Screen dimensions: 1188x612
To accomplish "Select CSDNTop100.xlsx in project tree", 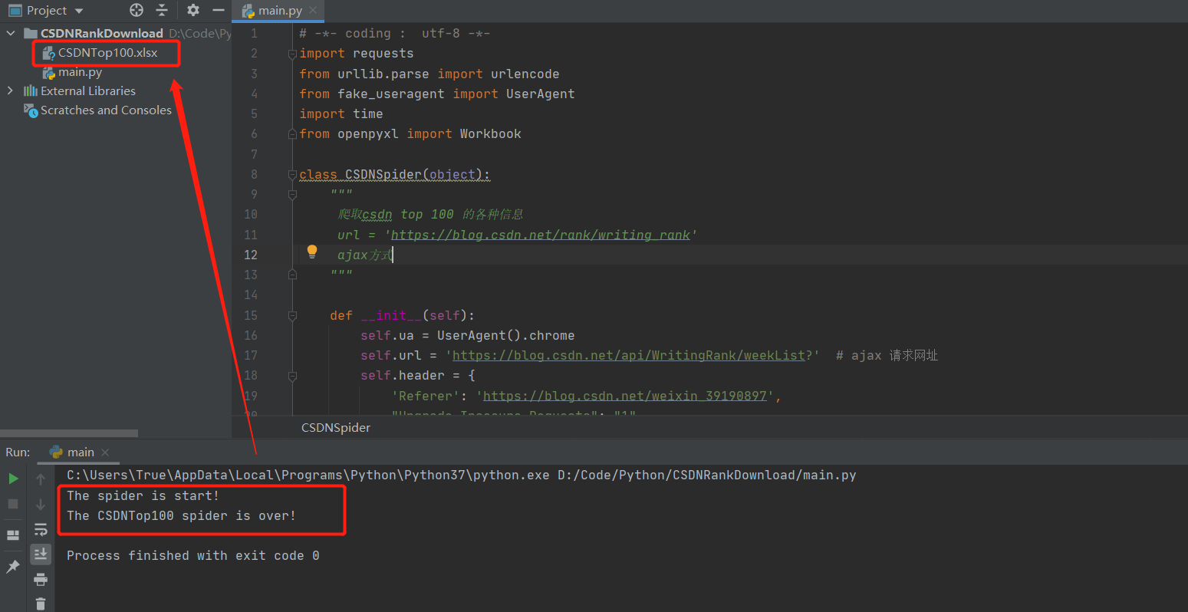I will click(x=107, y=53).
